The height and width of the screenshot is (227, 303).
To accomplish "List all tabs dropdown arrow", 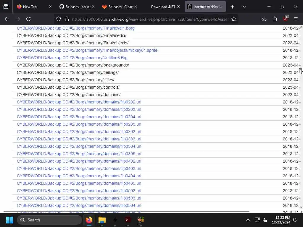I will pos(244,7).
